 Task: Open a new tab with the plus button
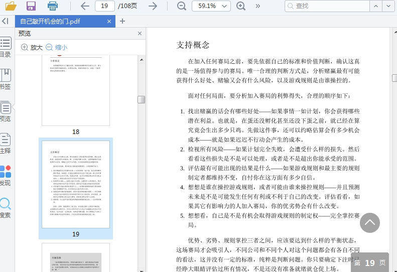pos(122,21)
